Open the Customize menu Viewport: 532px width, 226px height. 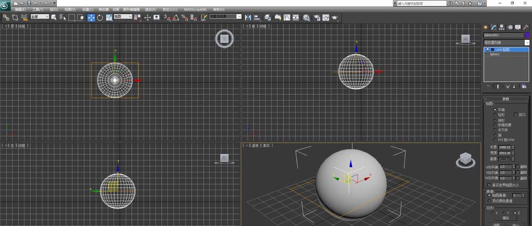tap(170, 10)
